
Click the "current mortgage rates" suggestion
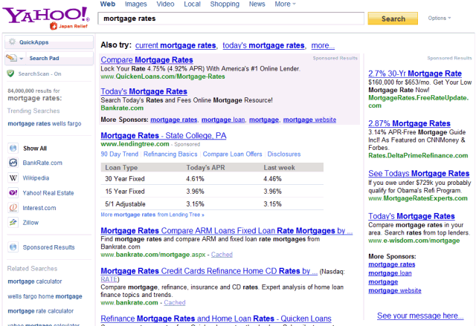[x=176, y=45]
